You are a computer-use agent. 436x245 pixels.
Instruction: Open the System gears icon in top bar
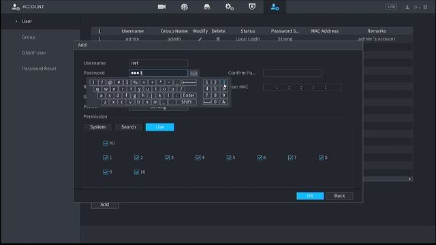point(230,7)
